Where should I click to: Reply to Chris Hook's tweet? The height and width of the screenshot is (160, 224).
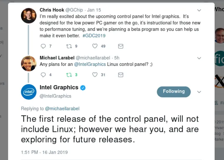click(43, 46)
